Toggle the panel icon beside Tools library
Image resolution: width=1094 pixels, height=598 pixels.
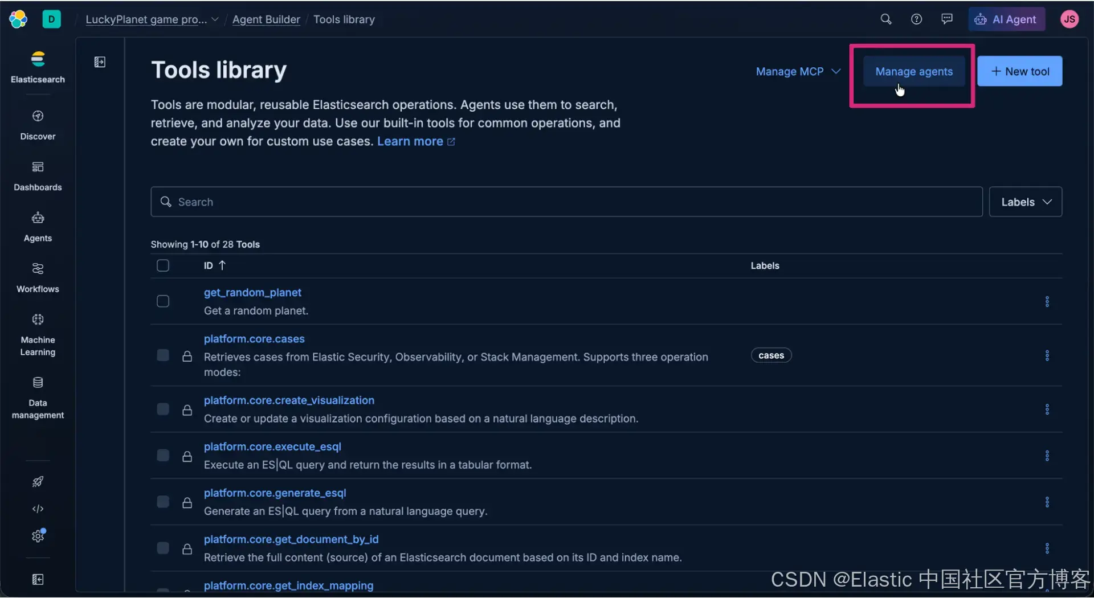100,62
